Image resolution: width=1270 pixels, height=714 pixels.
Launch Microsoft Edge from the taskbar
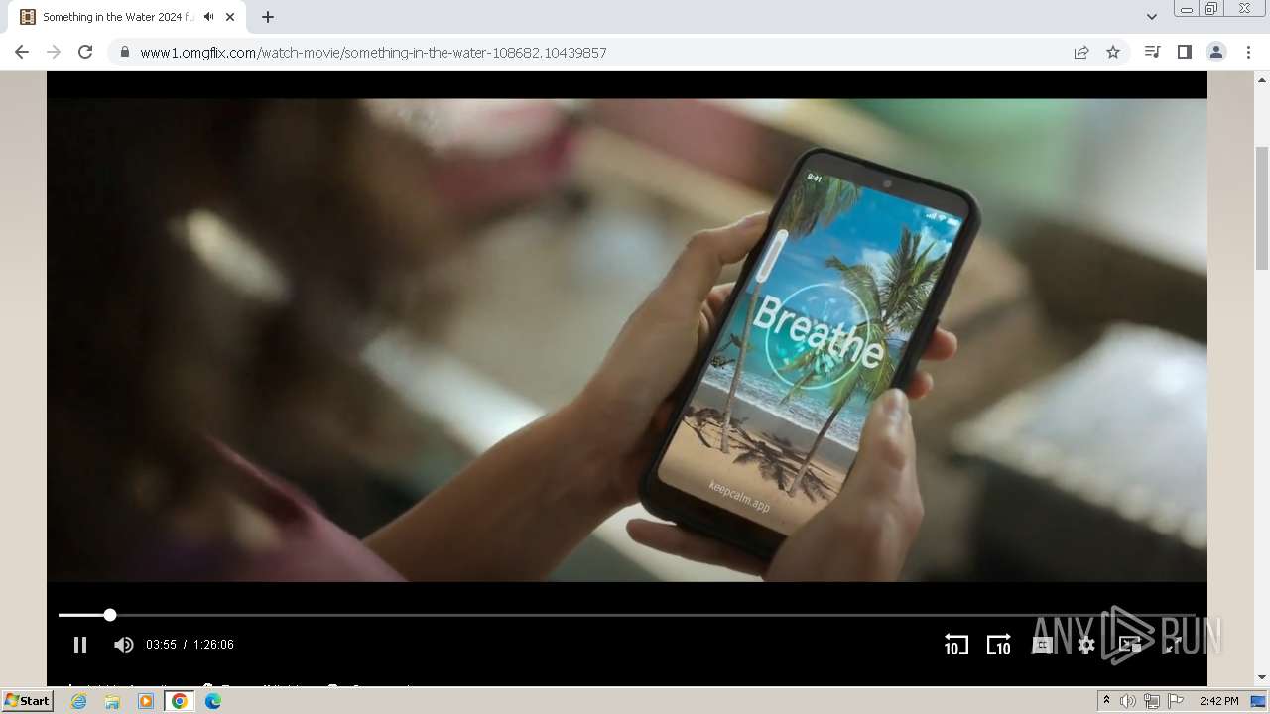pyautogui.click(x=212, y=701)
